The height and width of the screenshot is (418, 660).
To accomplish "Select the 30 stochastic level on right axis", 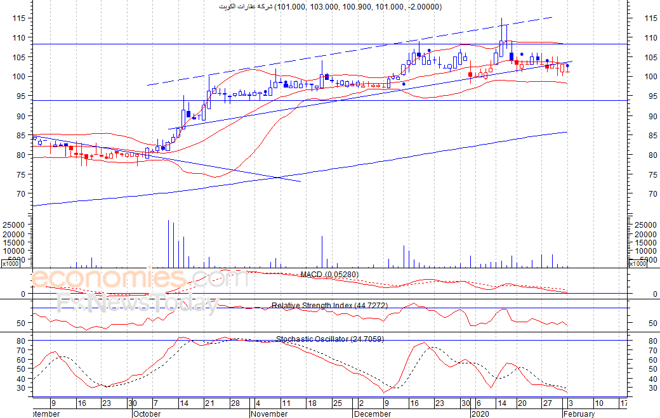I will pyautogui.click(x=653, y=388).
